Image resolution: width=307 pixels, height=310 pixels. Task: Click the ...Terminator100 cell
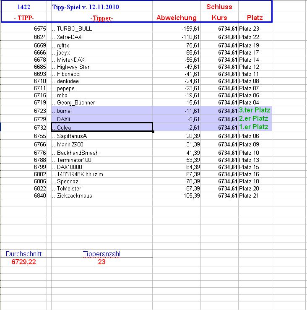click(x=102, y=160)
